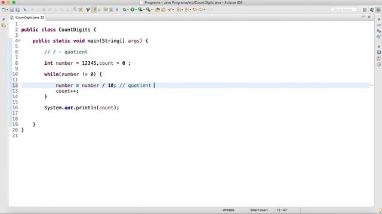Click the Back navigation arrow icon
This screenshot has height=214, width=382.
tap(201, 10)
